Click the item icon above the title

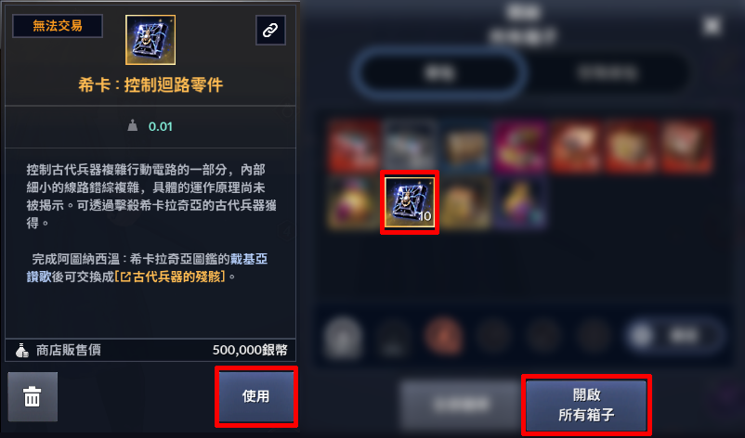click(x=150, y=40)
